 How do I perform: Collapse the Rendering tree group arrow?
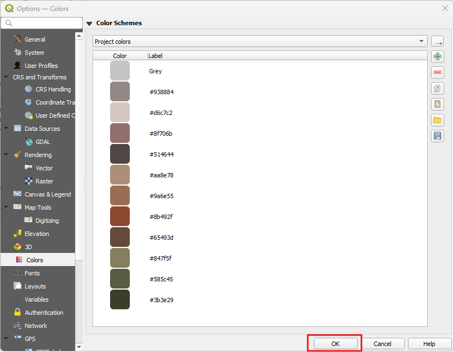coord(6,155)
